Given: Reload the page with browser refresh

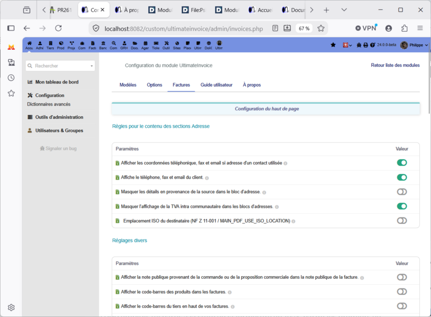Looking at the screenshot, I should [58, 28].
